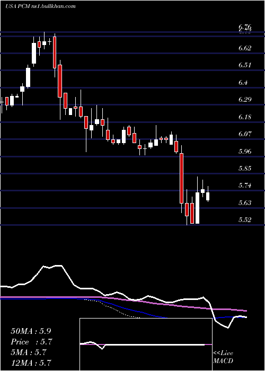The image size is (265, 371).
Task: Click the 6.18 price axis label
Action: [245, 117]
